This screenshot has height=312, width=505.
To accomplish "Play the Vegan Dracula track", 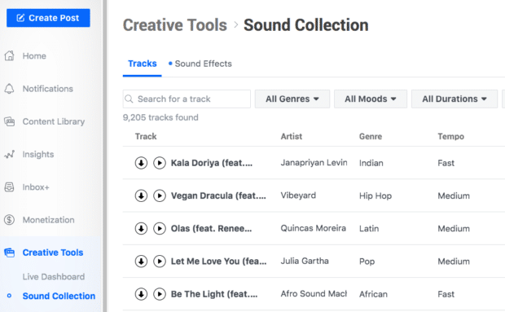I will click(160, 196).
